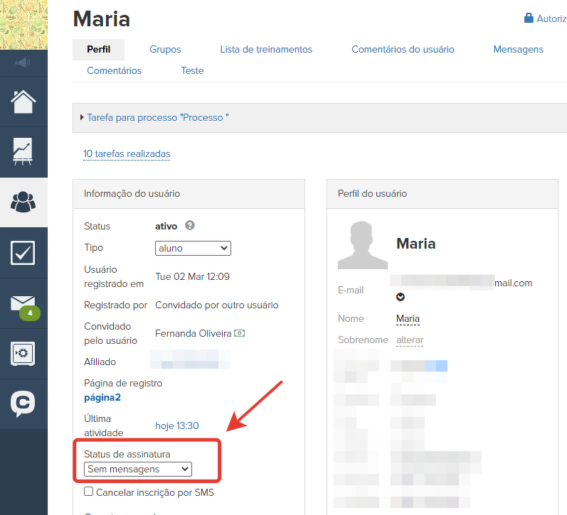Open the messages envelope sidebar icon
The width and height of the screenshot is (567, 515).
click(23, 304)
